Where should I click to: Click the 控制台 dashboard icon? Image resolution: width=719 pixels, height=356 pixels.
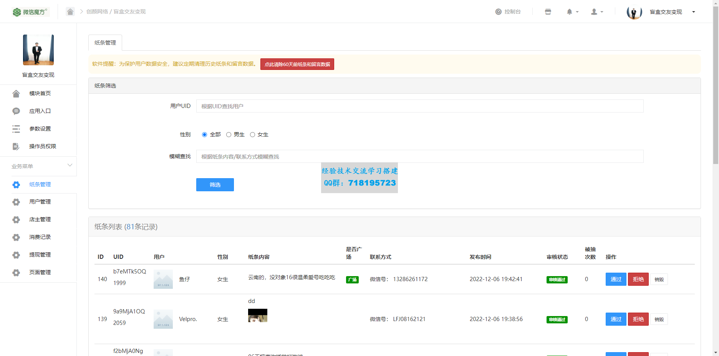(499, 12)
